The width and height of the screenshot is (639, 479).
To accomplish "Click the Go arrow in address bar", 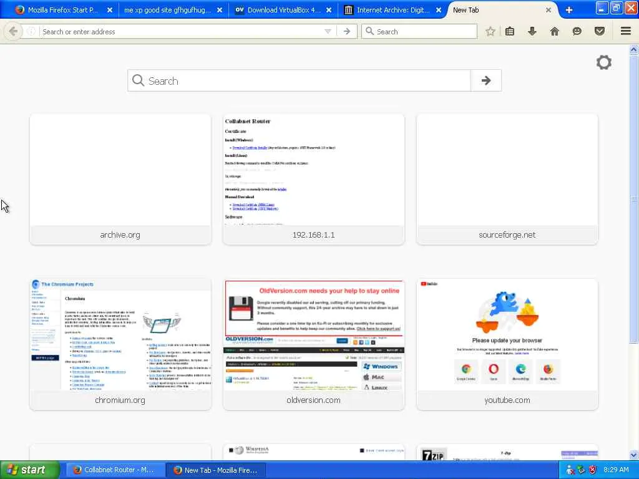I will coord(347,31).
